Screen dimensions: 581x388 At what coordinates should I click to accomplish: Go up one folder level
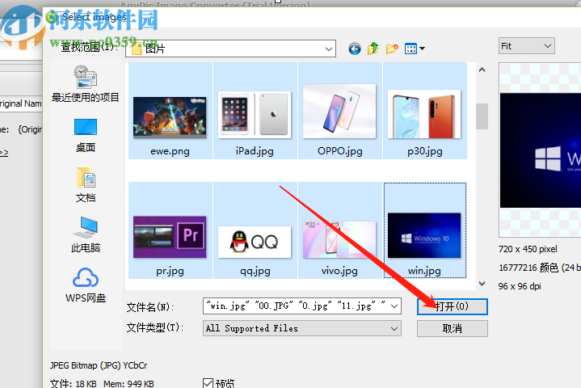tap(373, 48)
